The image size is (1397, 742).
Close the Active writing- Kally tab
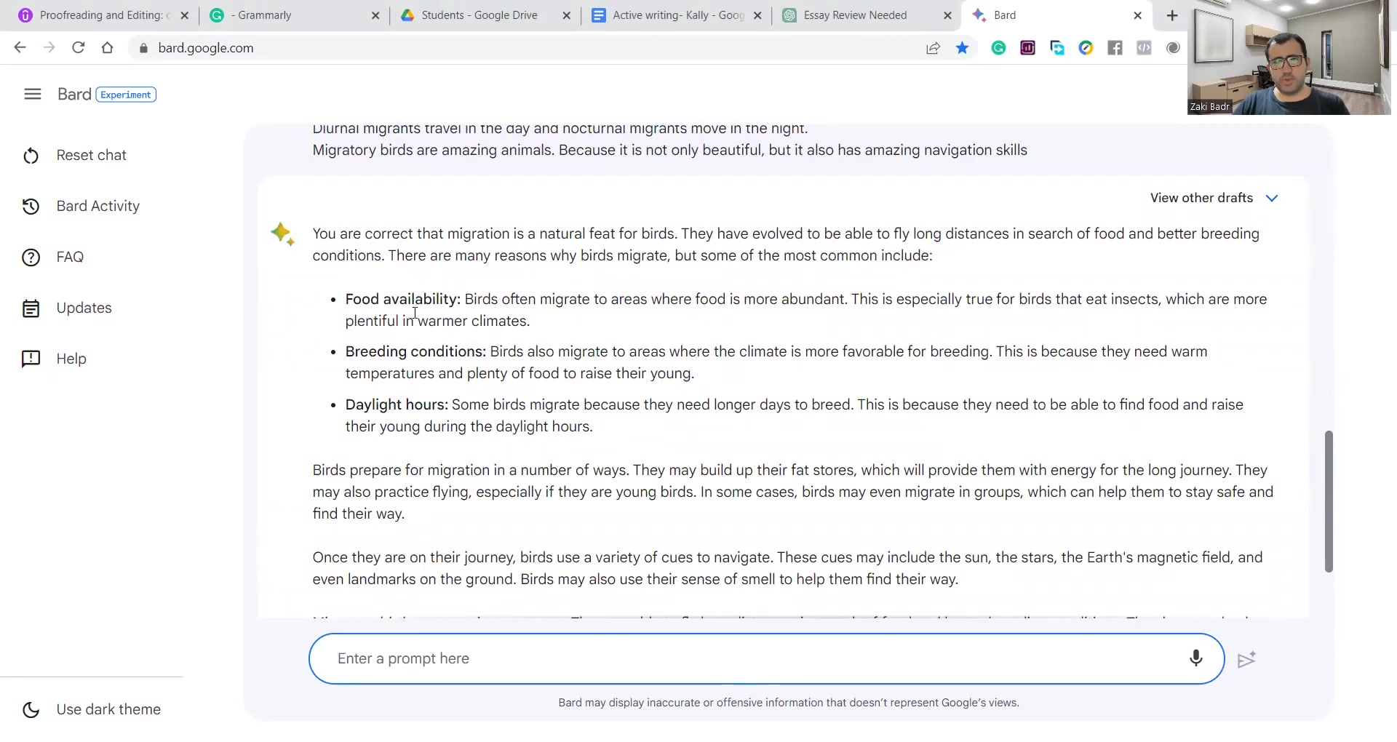(757, 15)
